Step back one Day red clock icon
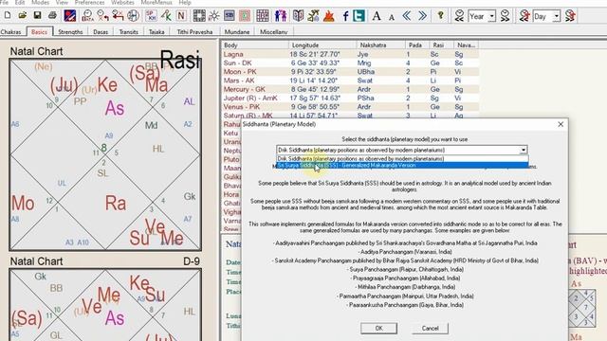607x341 pixels. point(524,15)
